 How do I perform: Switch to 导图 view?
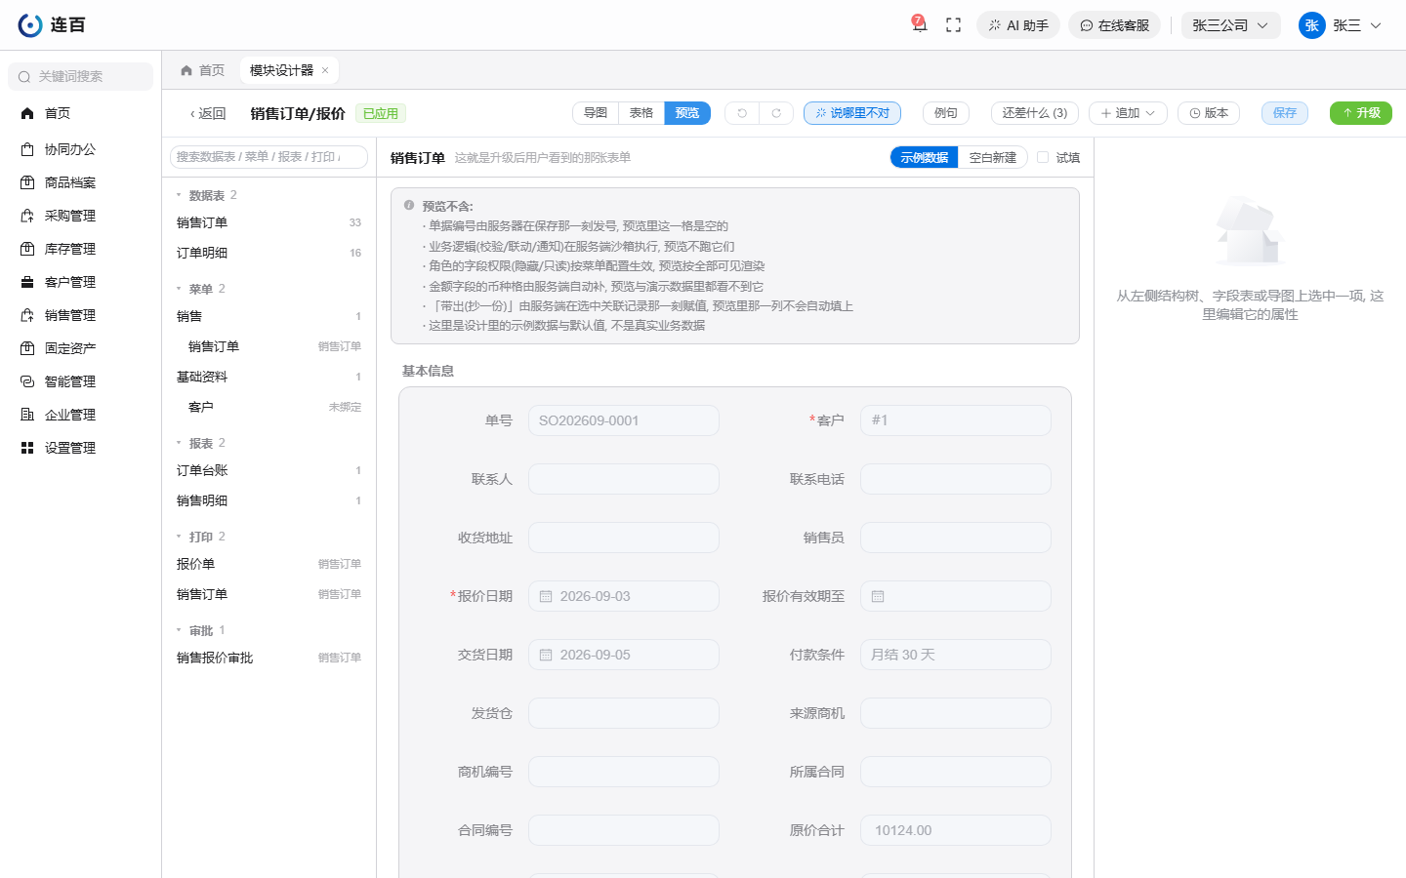[596, 113]
